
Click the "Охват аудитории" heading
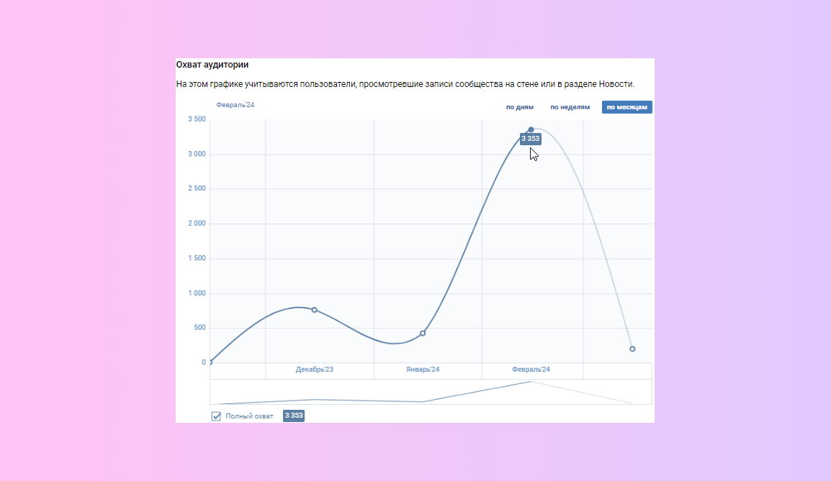click(x=212, y=65)
